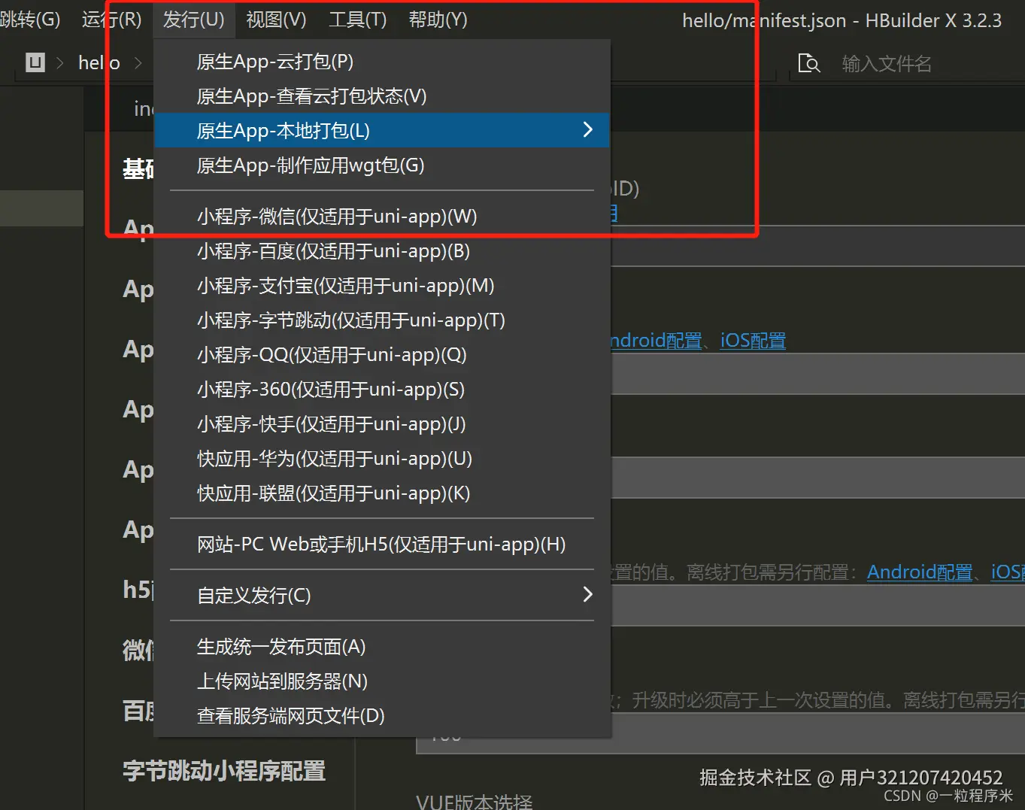This screenshot has width=1025, height=810.
Task: Select 小程序-微信 publish option
Action: point(337,216)
